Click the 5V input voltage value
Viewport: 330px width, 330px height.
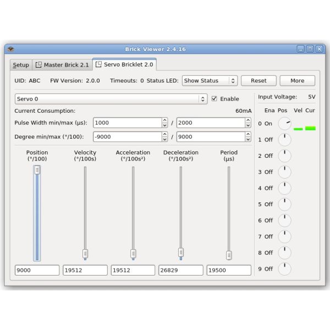coord(312,97)
